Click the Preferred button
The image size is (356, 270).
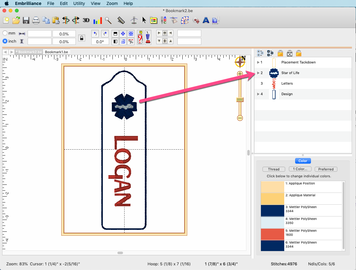326,169
